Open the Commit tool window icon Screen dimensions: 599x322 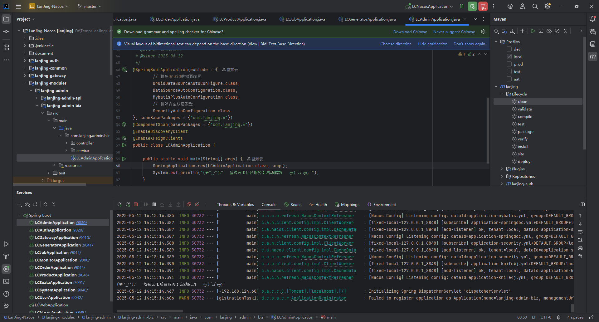(6, 32)
